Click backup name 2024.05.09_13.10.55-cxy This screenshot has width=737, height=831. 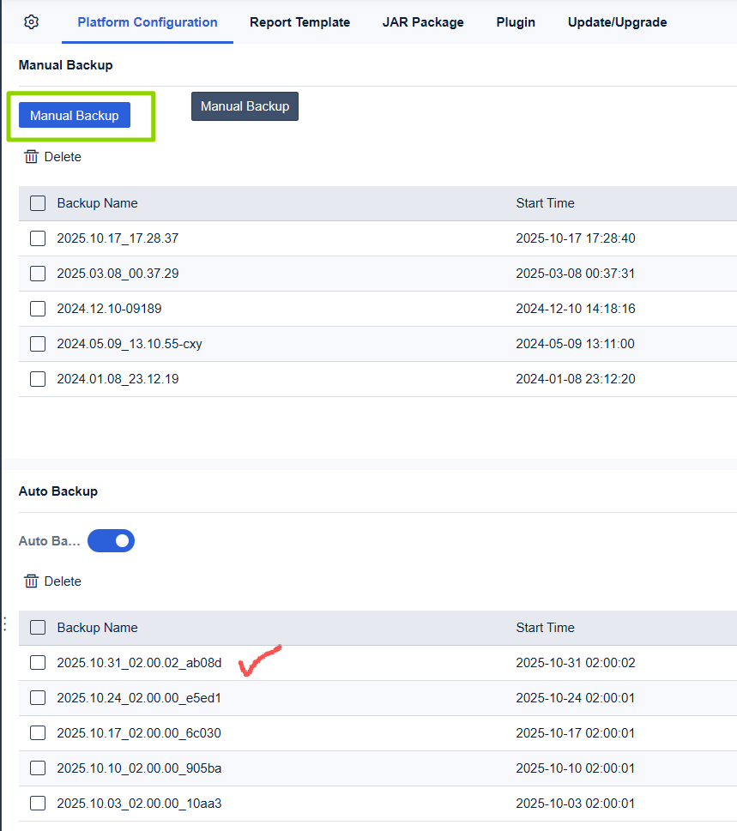click(130, 344)
